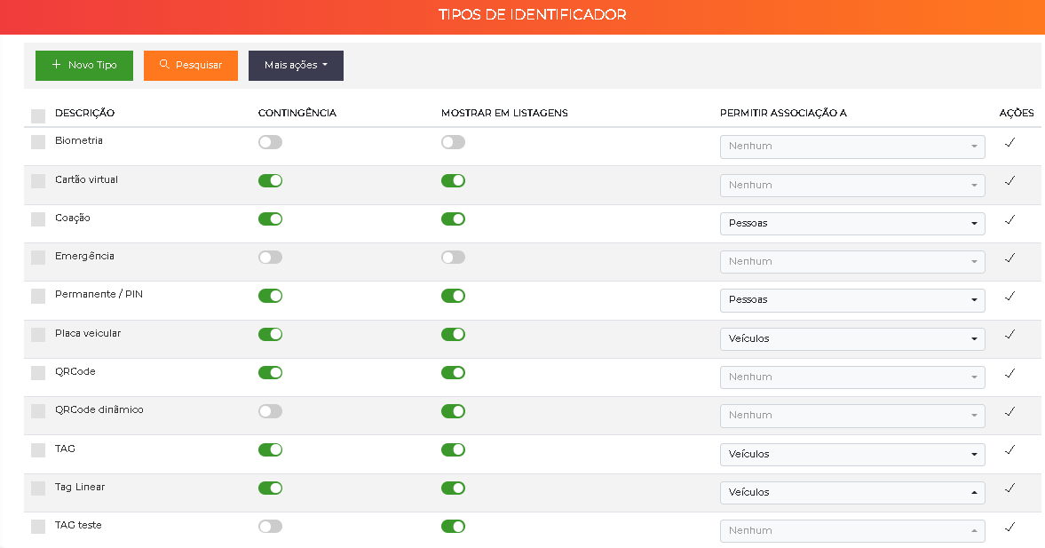
Task: Select all rows with the header checkbox
Action: click(38, 116)
